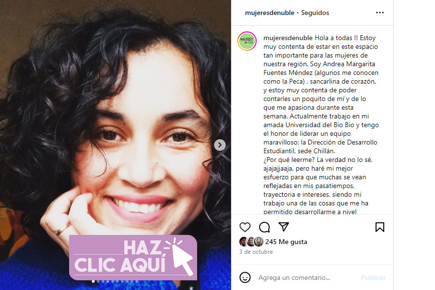Jump to the last carousel indicator dot
435x290 pixels.
pos(137,281)
